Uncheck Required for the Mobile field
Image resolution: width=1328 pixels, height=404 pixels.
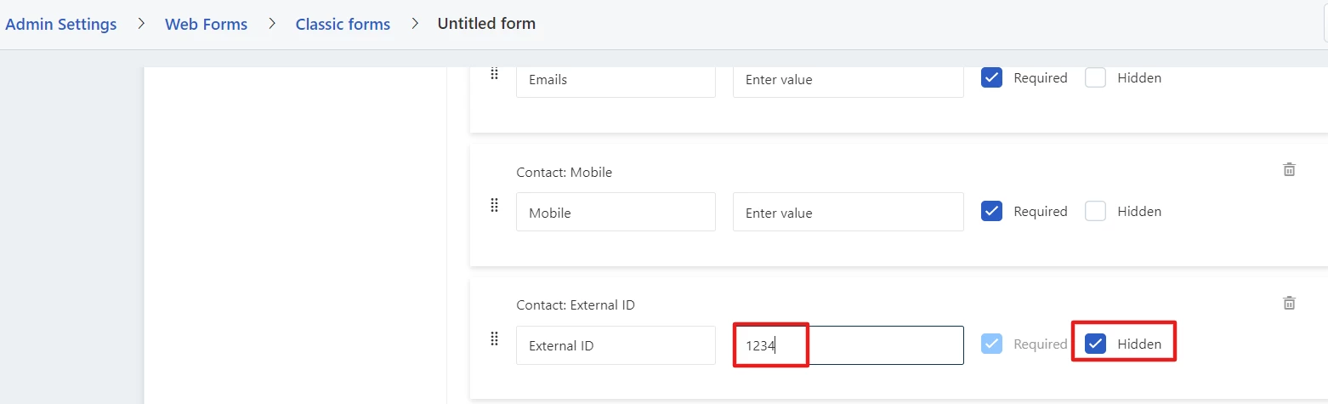coord(991,211)
